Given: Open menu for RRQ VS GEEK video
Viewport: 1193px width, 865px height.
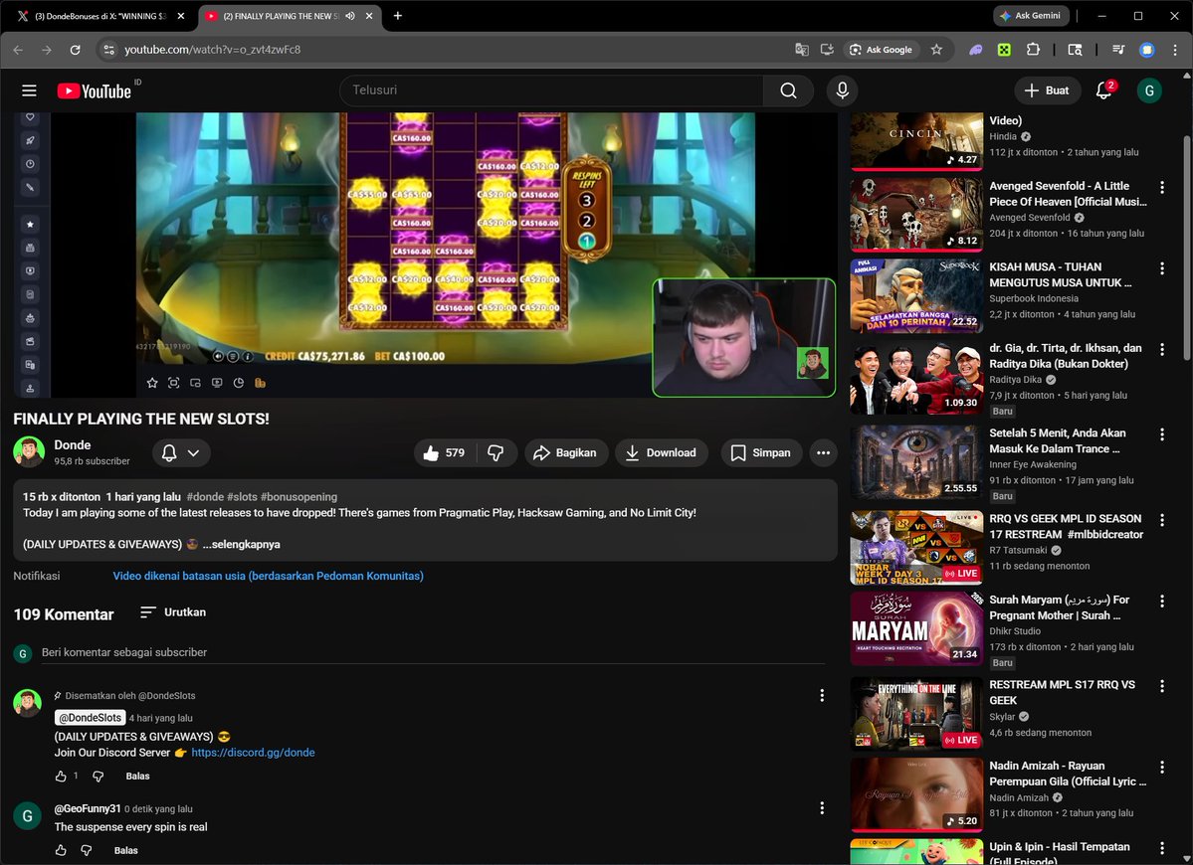Looking at the screenshot, I should [x=1162, y=520].
